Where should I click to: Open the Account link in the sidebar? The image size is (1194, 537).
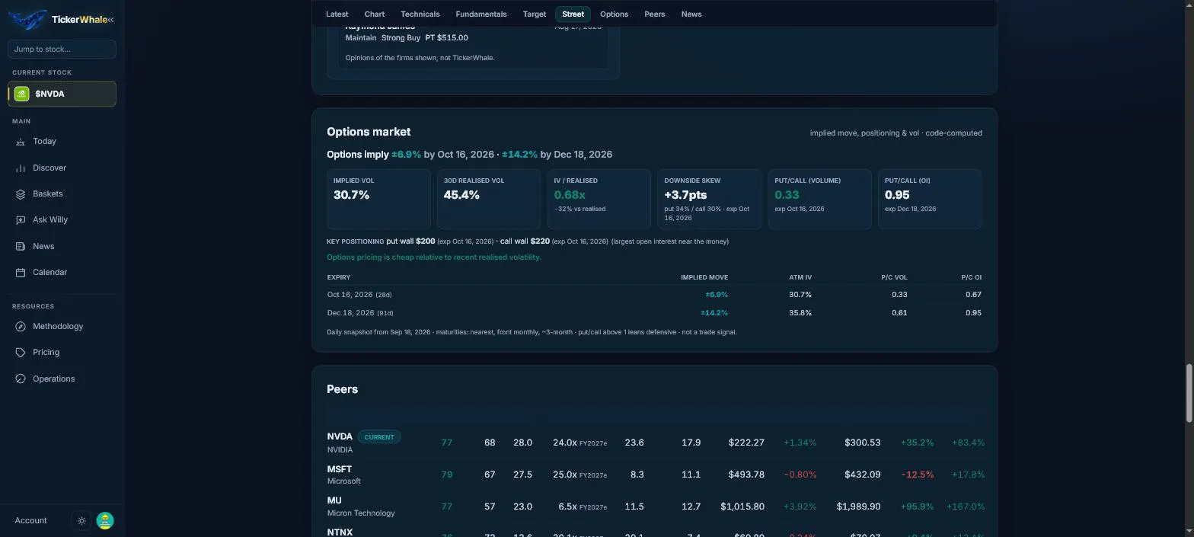click(30, 521)
